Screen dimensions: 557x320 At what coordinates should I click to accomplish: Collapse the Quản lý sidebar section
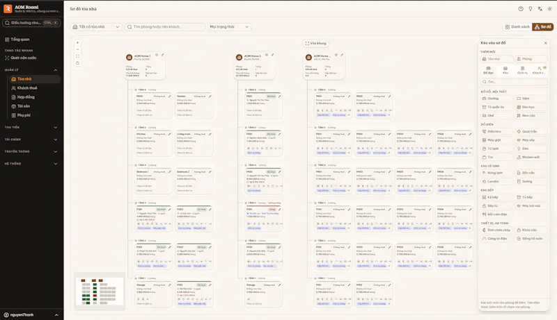[x=31, y=70]
